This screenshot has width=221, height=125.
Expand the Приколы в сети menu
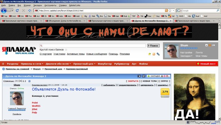tap(32, 64)
